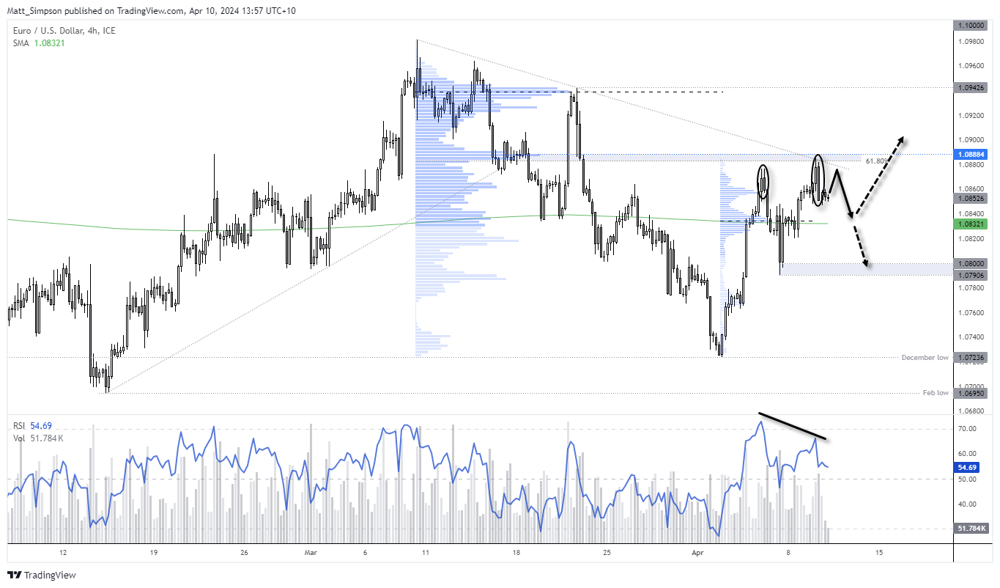Click the 'Feb low' line annotation text
1000x588 pixels.
point(936,393)
